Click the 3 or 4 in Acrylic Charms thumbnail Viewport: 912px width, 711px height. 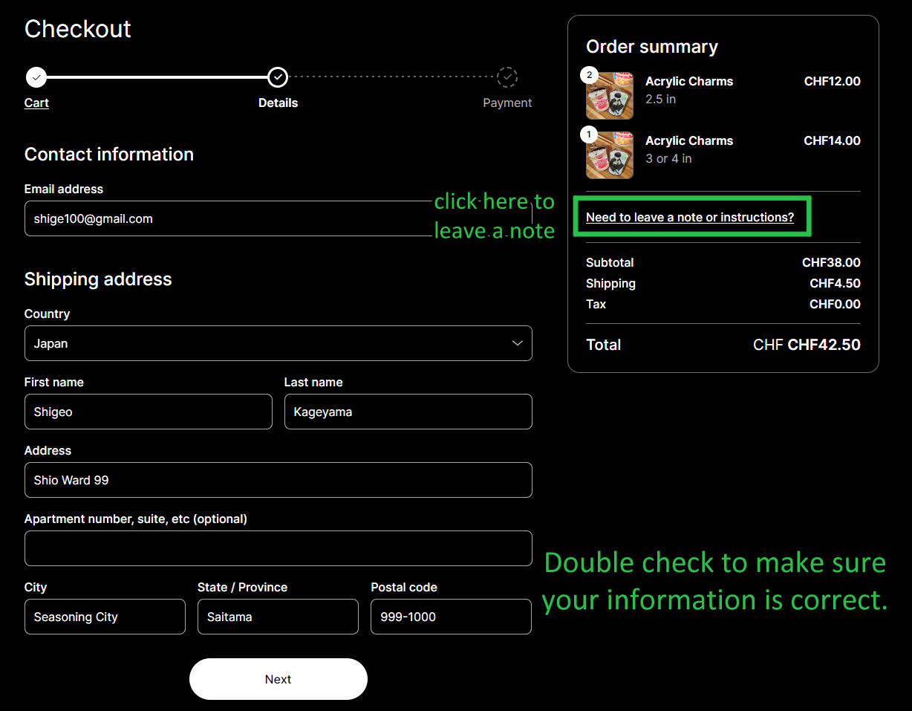[610, 157]
